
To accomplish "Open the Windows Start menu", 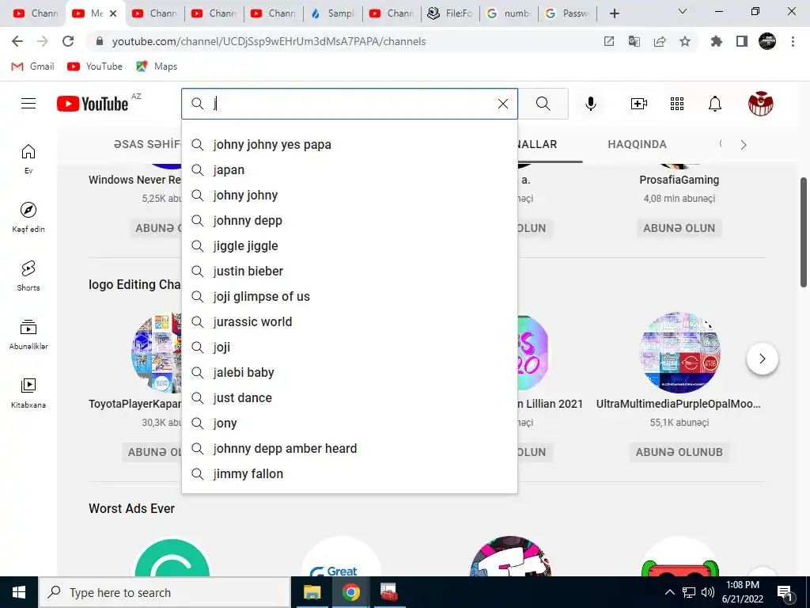I will (19, 592).
